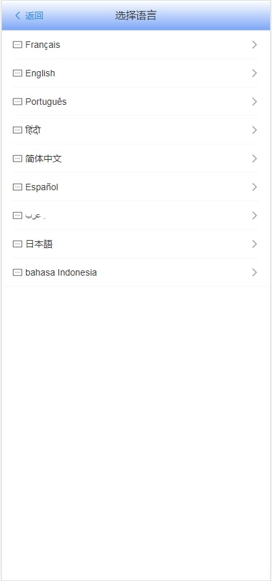Click the 选择语言 page title
272x581 pixels.
point(136,16)
